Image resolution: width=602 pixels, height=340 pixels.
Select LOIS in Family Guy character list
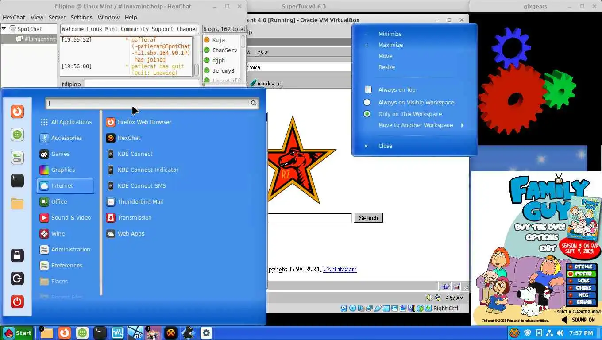[x=581, y=281]
